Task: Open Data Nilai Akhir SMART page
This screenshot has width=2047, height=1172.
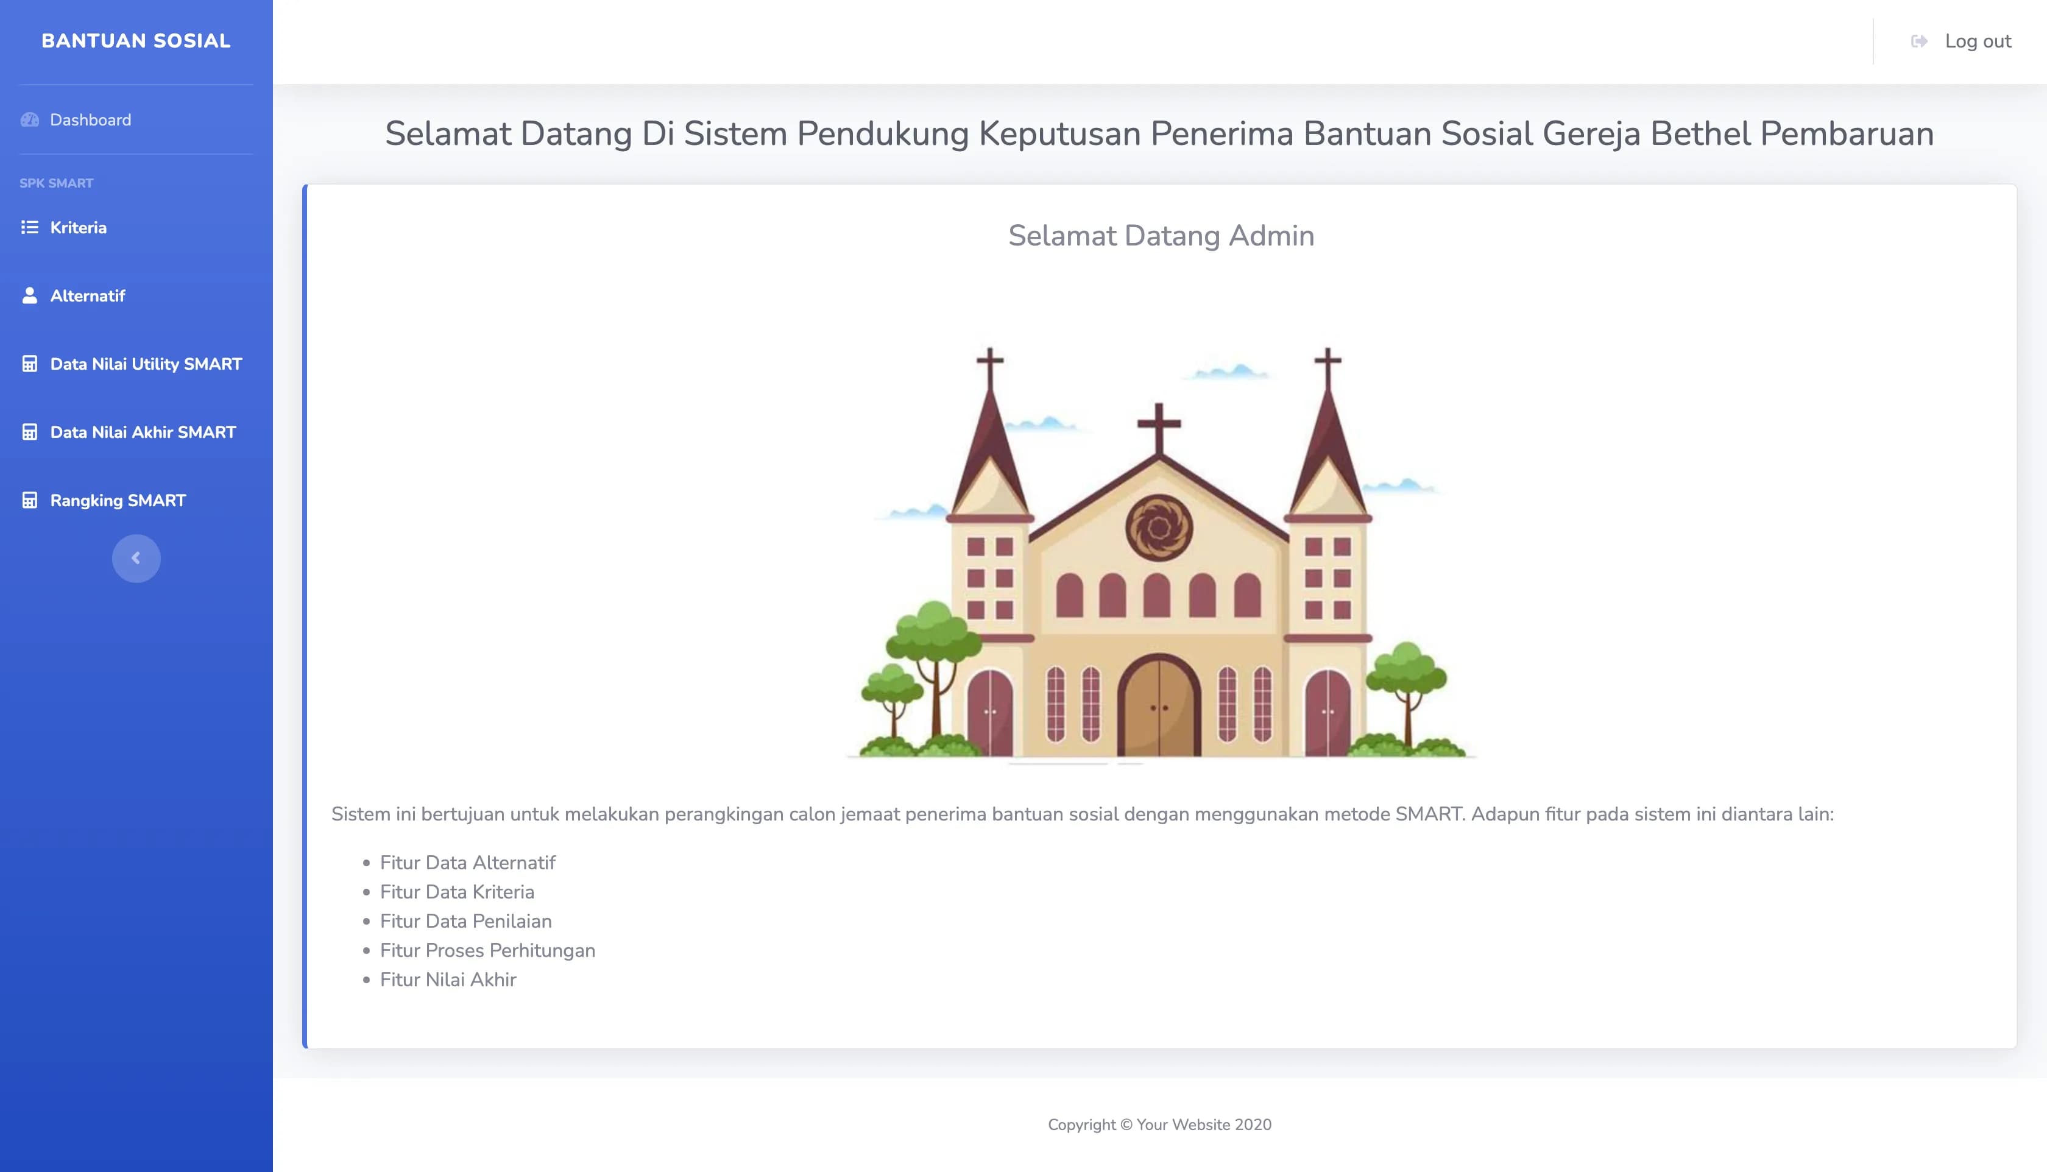Action: pos(143,432)
